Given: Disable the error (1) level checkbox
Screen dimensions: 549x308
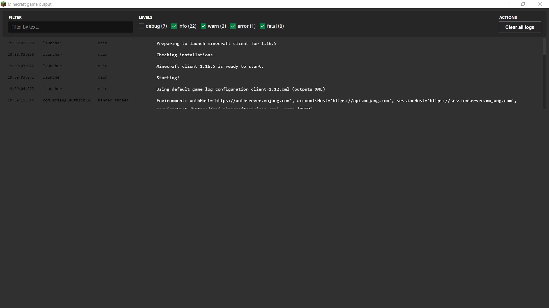Looking at the screenshot, I should [233, 26].
